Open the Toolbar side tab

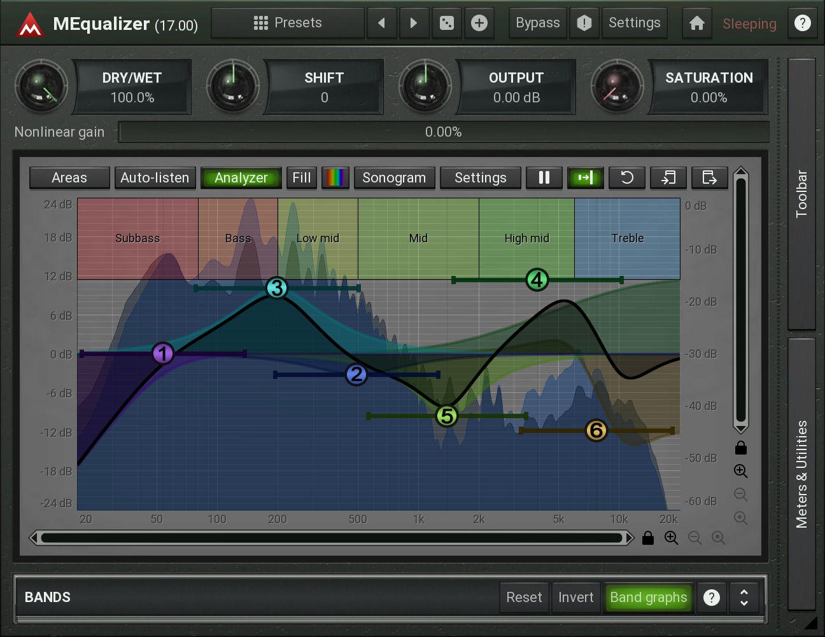pyautogui.click(x=801, y=194)
